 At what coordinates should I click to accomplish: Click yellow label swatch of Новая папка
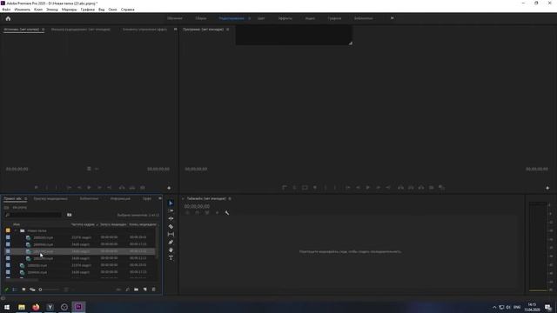[8, 230]
